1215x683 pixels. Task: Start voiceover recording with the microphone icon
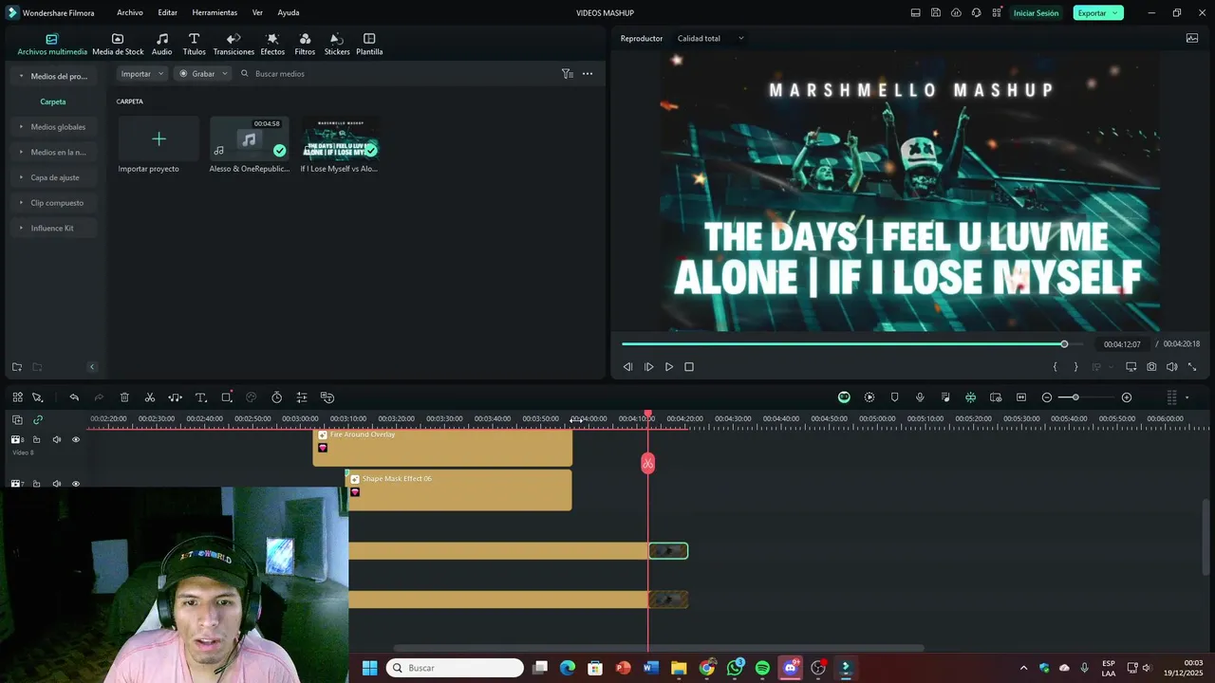[x=920, y=397]
